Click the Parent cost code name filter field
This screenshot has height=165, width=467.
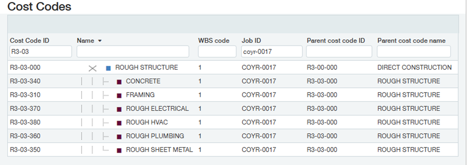[x=414, y=52]
